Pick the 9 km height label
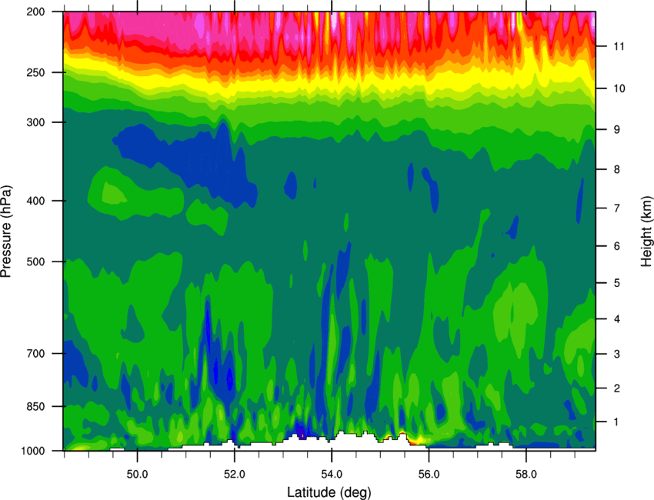Image resolution: width=654 pixels, height=500 pixels. click(616, 129)
